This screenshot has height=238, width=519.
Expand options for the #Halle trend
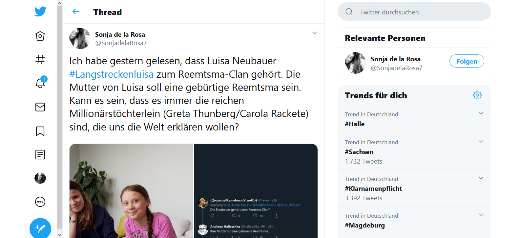(x=481, y=113)
